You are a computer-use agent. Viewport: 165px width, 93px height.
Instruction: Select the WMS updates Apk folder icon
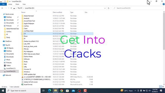(x=22, y=74)
